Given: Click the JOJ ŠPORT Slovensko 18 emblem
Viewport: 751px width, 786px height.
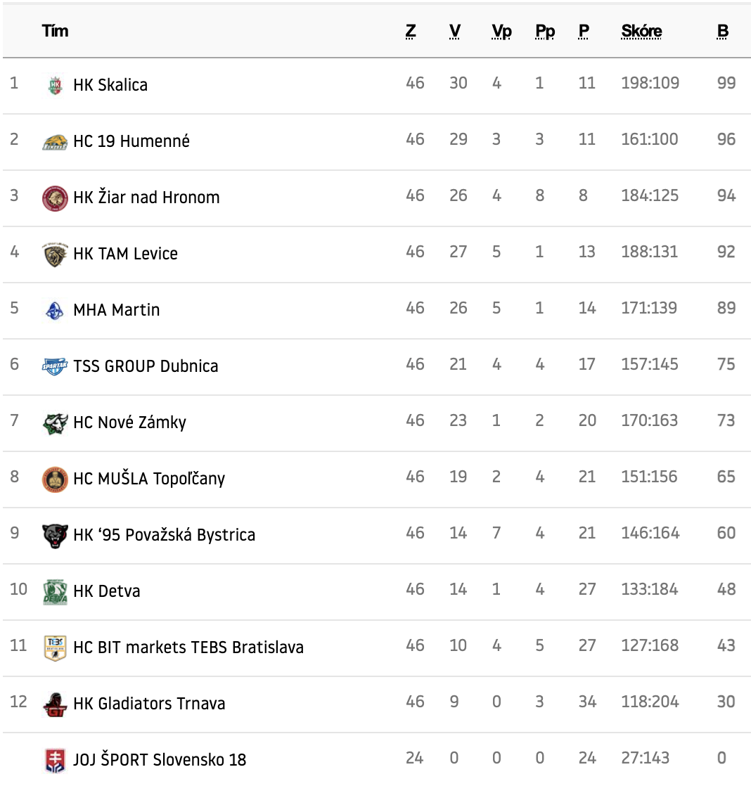Looking at the screenshot, I should 55,760.
